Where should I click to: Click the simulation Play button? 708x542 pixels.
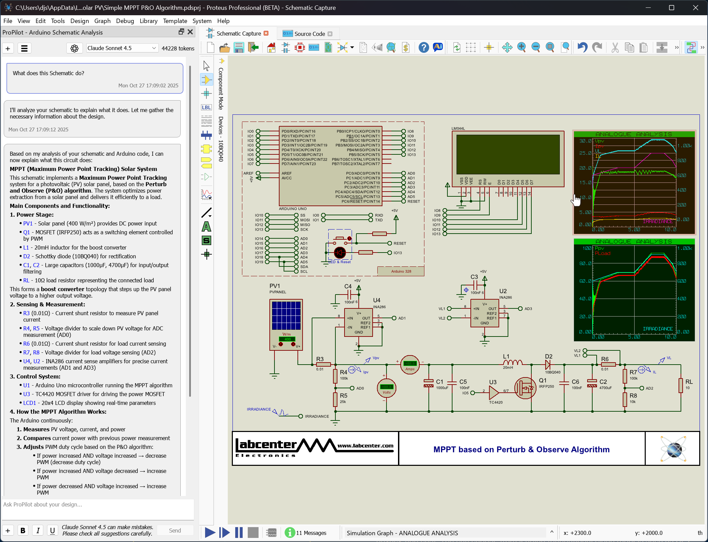210,533
